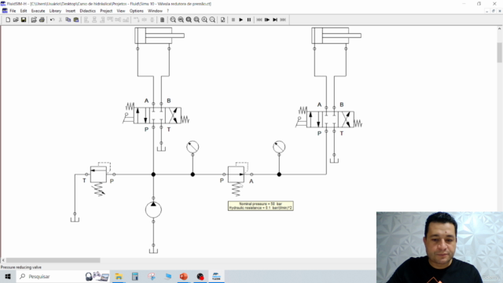Select the right 4/3-way lever valve
503x283 pixels.
(330, 119)
